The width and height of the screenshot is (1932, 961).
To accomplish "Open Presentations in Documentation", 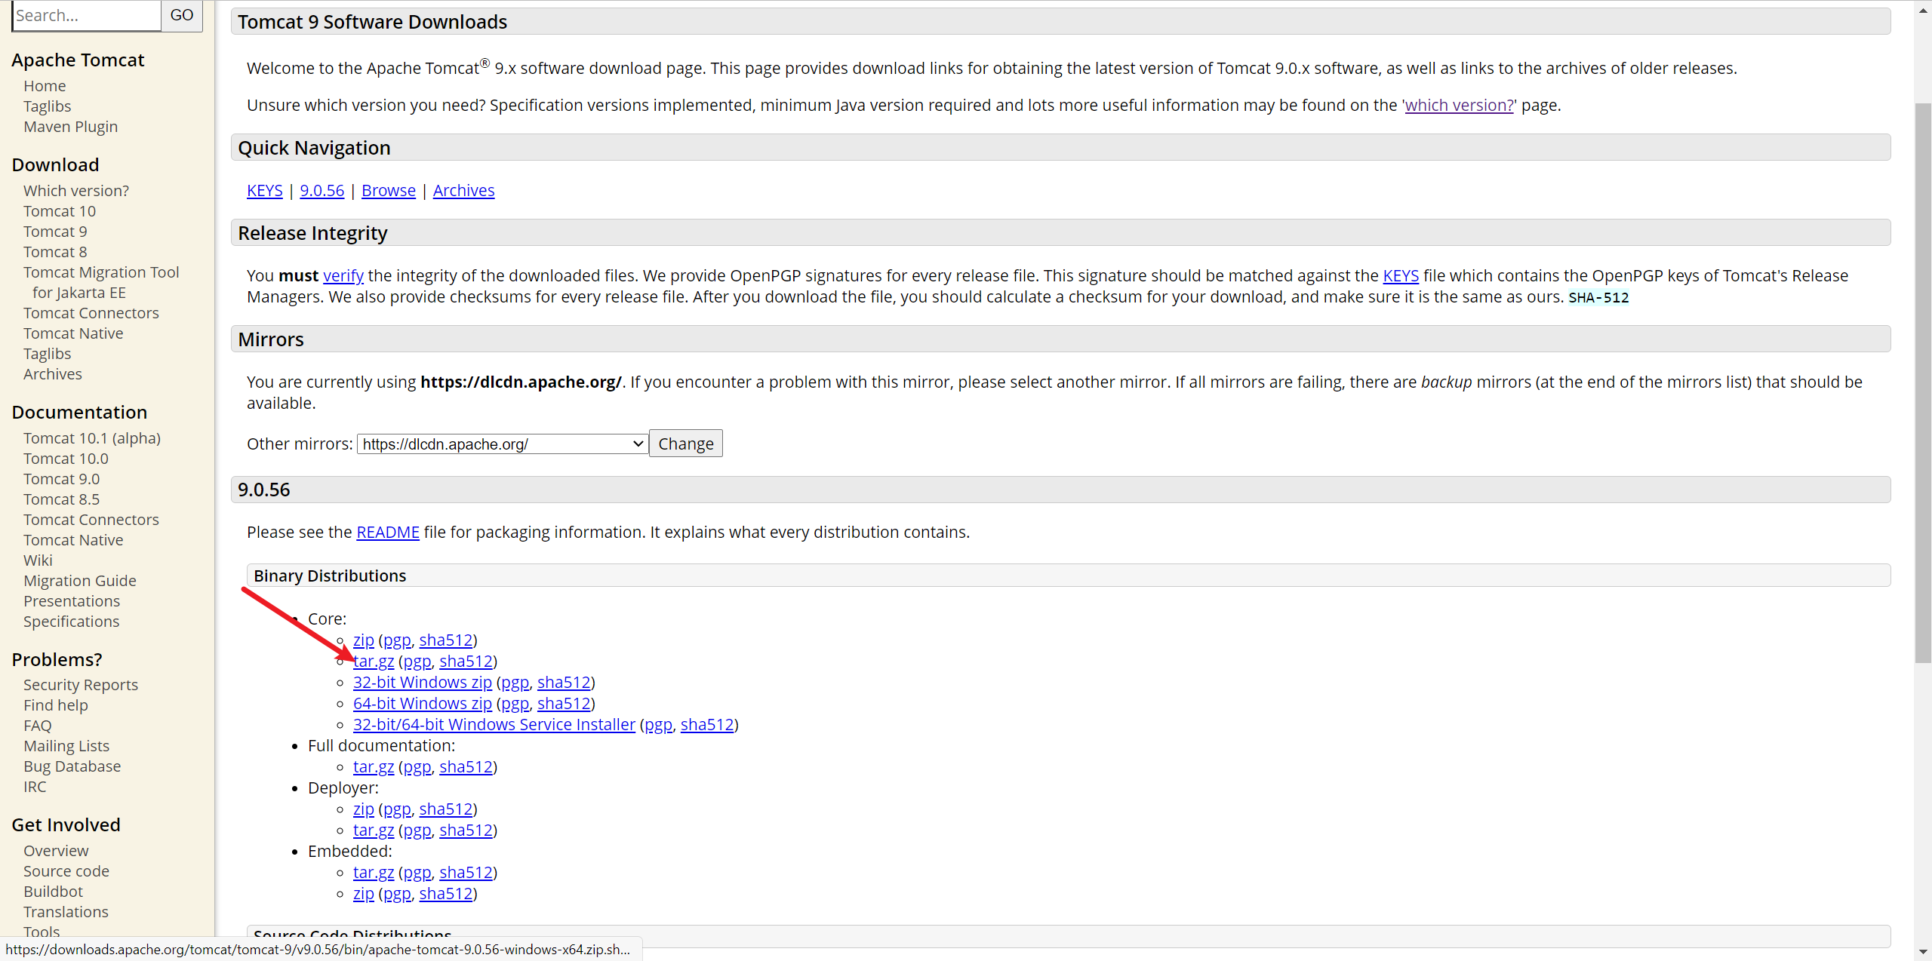I will [72, 601].
